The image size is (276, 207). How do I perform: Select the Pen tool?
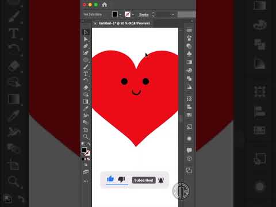[x=86, y=46]
